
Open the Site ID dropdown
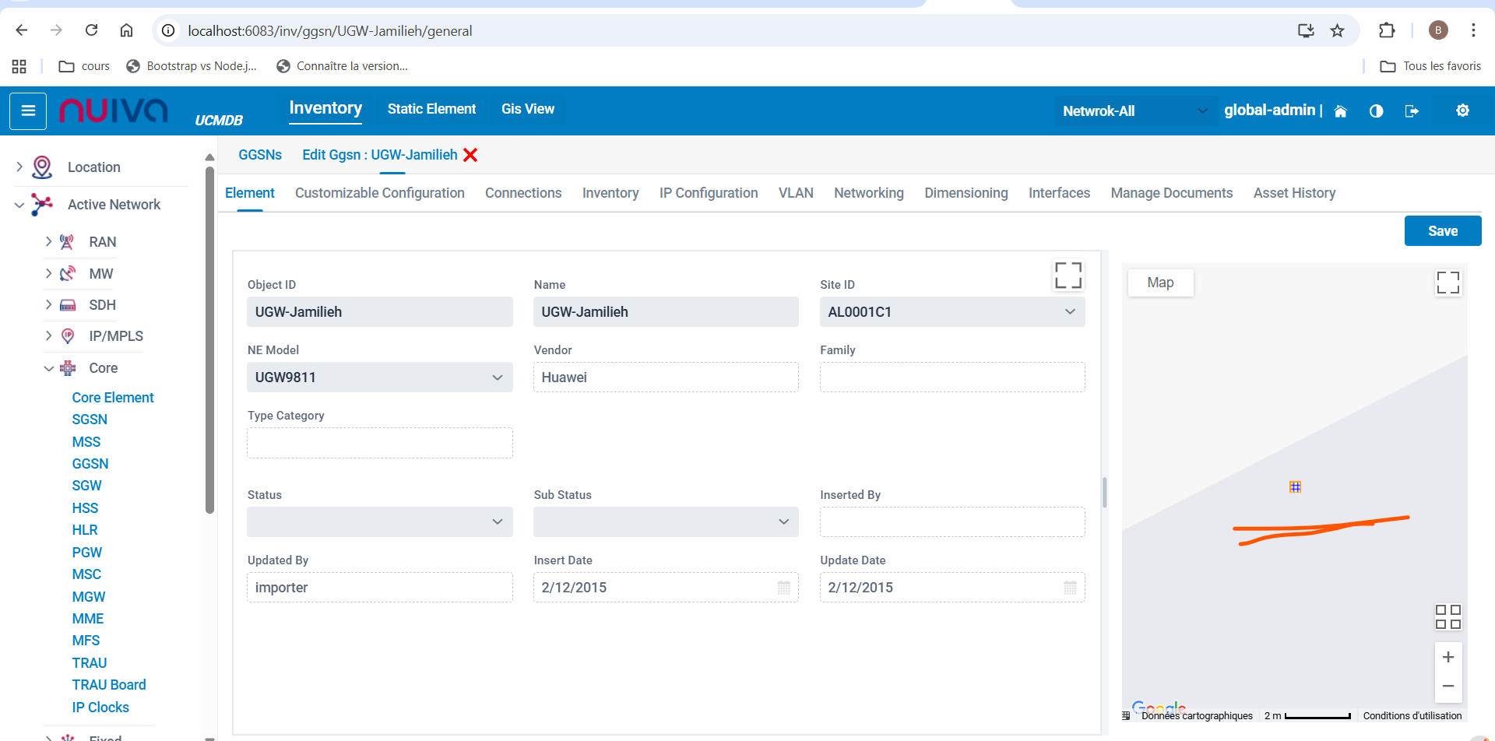click(1069, 312)
